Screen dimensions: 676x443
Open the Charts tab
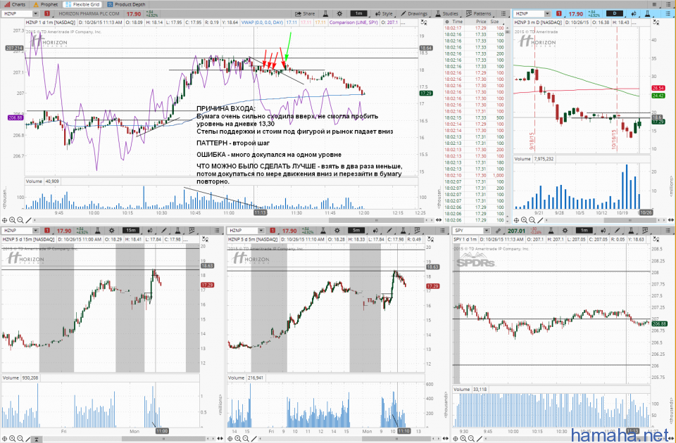tap(15, 4)
